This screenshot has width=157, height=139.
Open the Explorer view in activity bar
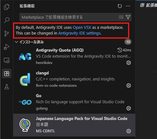click(7, 7)
